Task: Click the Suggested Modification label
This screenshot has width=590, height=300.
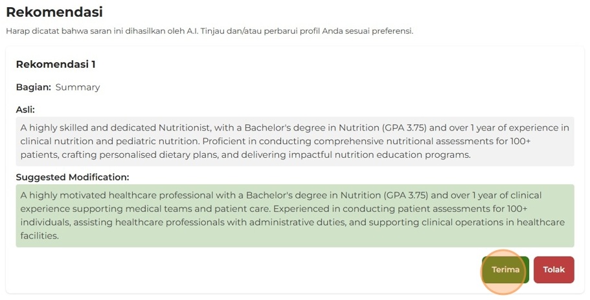Action: click(73, 177)
